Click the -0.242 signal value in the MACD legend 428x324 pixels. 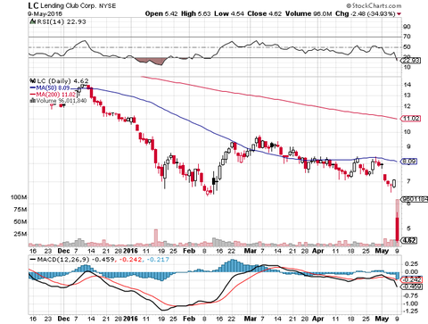point(130,260)
